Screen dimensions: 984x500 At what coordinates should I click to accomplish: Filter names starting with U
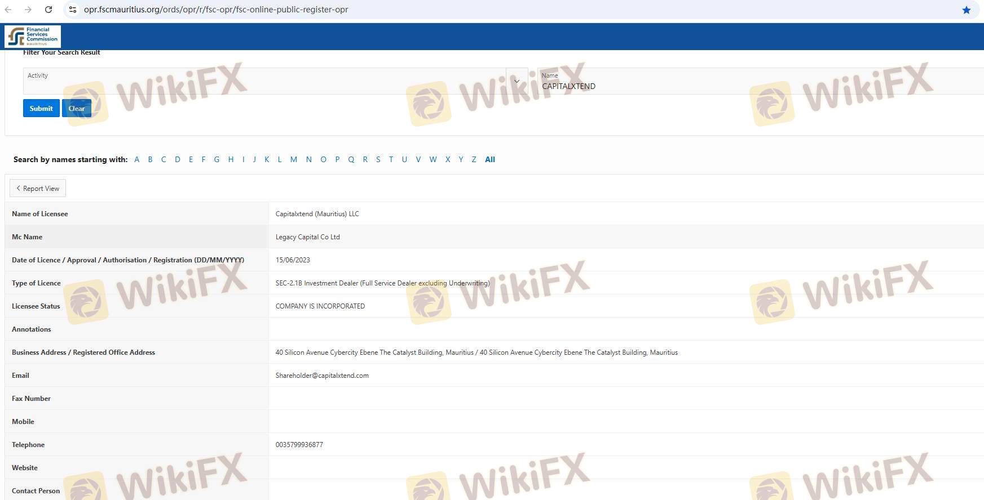pos(404,159)
